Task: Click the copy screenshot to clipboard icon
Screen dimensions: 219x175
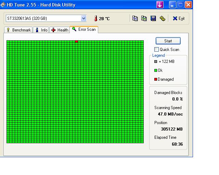Action: [144, 18]
